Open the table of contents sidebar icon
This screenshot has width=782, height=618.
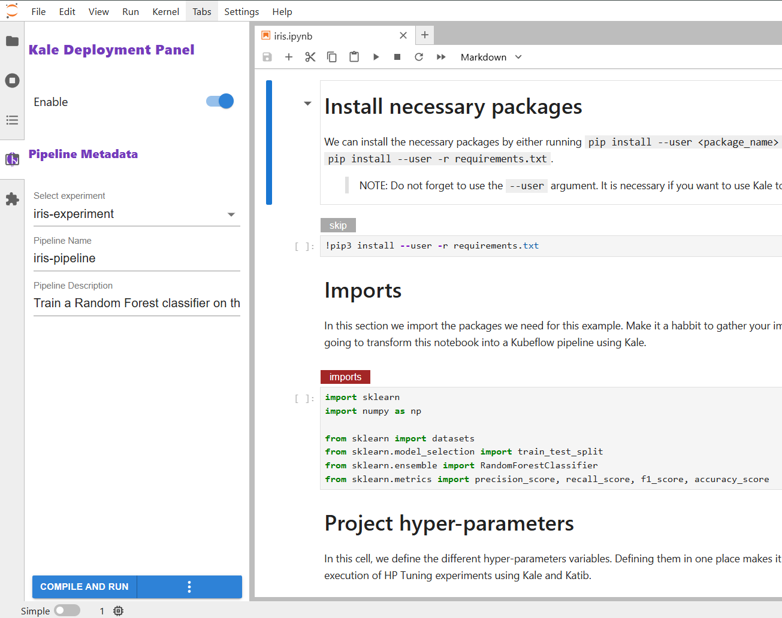pyautogui.click(x=12, y=120)
